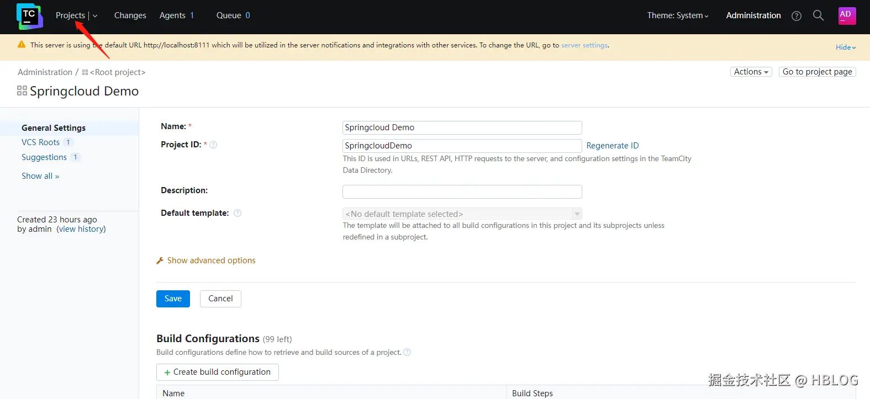Open the Agents menu item
The image size is (870, 399).
click(172, 15)
